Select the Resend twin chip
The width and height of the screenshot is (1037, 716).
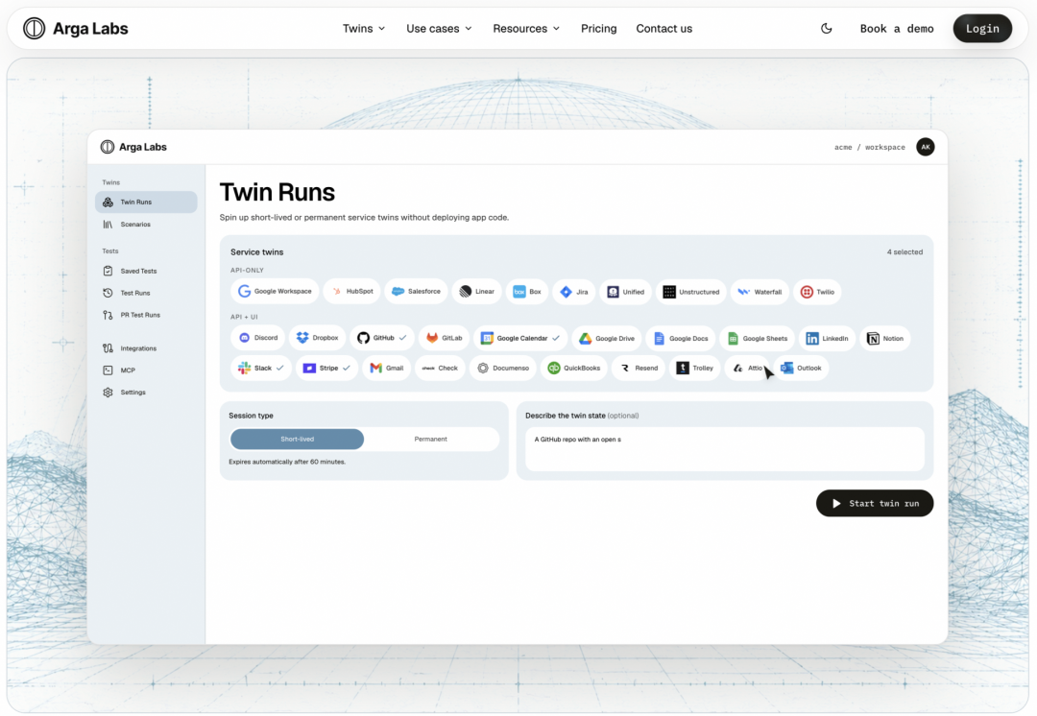[x=639, y=369]
